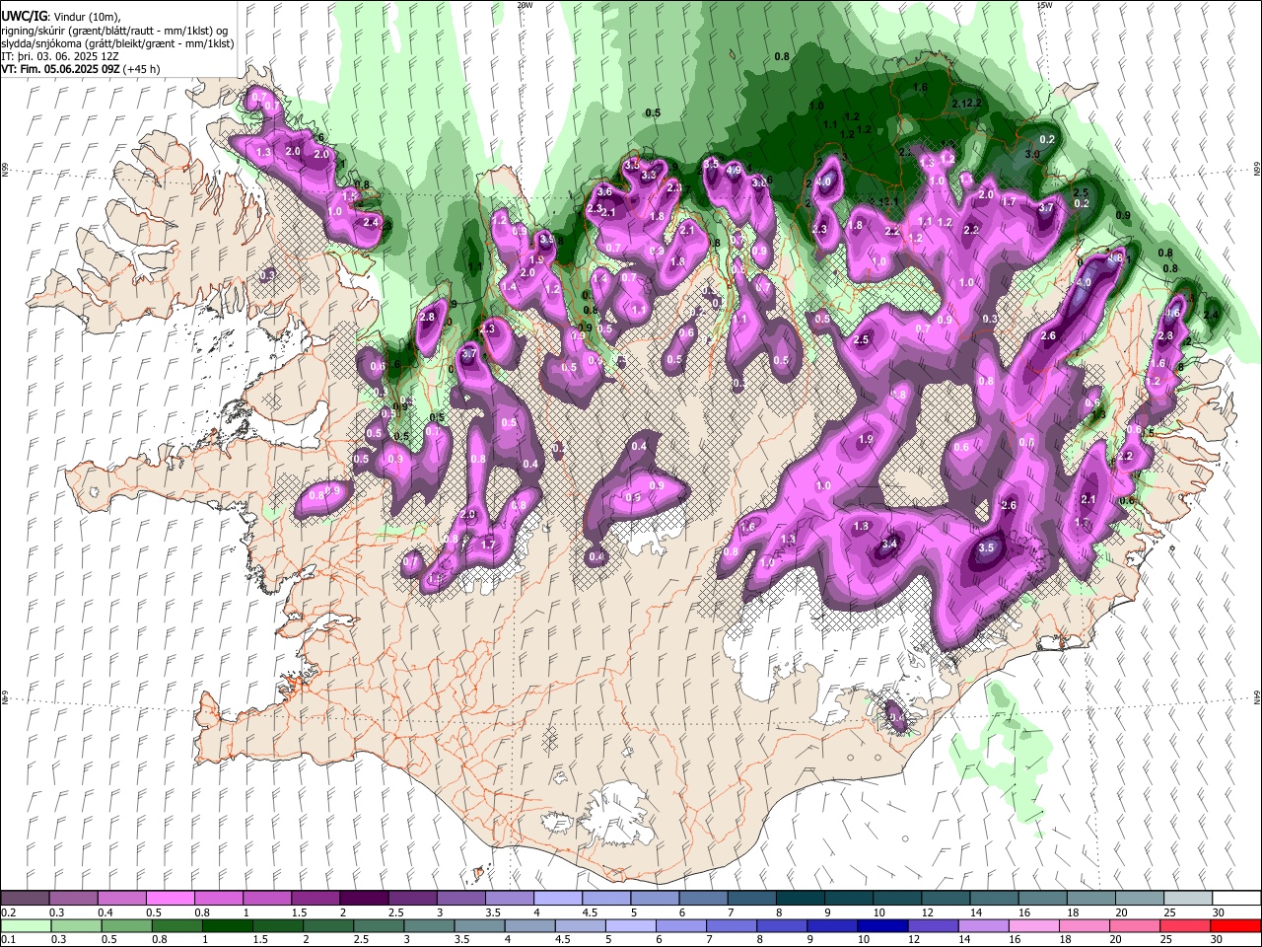This screenshot has height=947, width=1262.
Task: Click the '3.4' precipitation value on the map
Action: point(889,544)
